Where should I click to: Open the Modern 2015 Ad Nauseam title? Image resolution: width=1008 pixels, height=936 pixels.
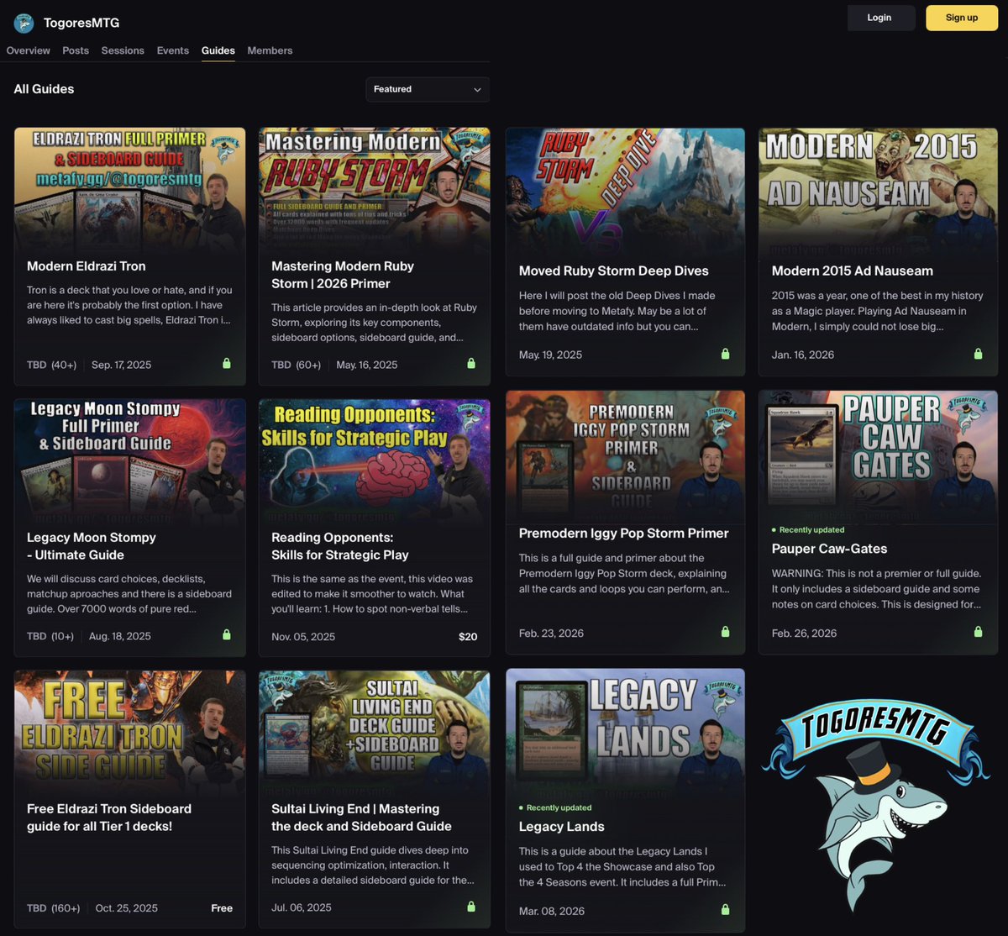click(x=853, y=271)
